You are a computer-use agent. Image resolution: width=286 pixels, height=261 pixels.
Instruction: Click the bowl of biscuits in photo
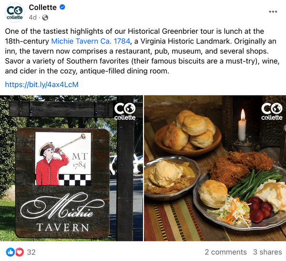coord(188,133)
